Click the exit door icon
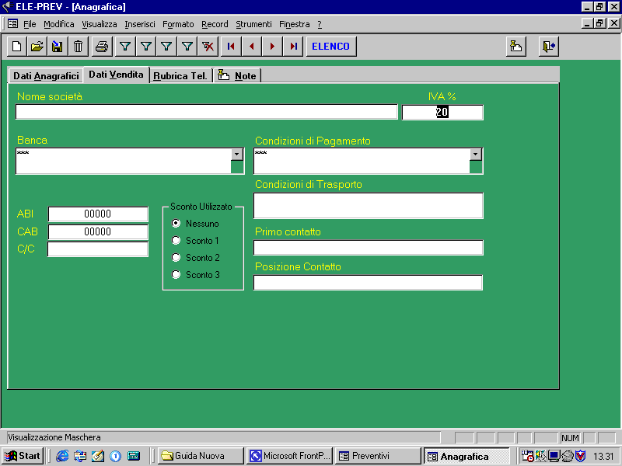The width and height of the screenshot is (622, 466). pyautogui.click(x=549, y=47)
